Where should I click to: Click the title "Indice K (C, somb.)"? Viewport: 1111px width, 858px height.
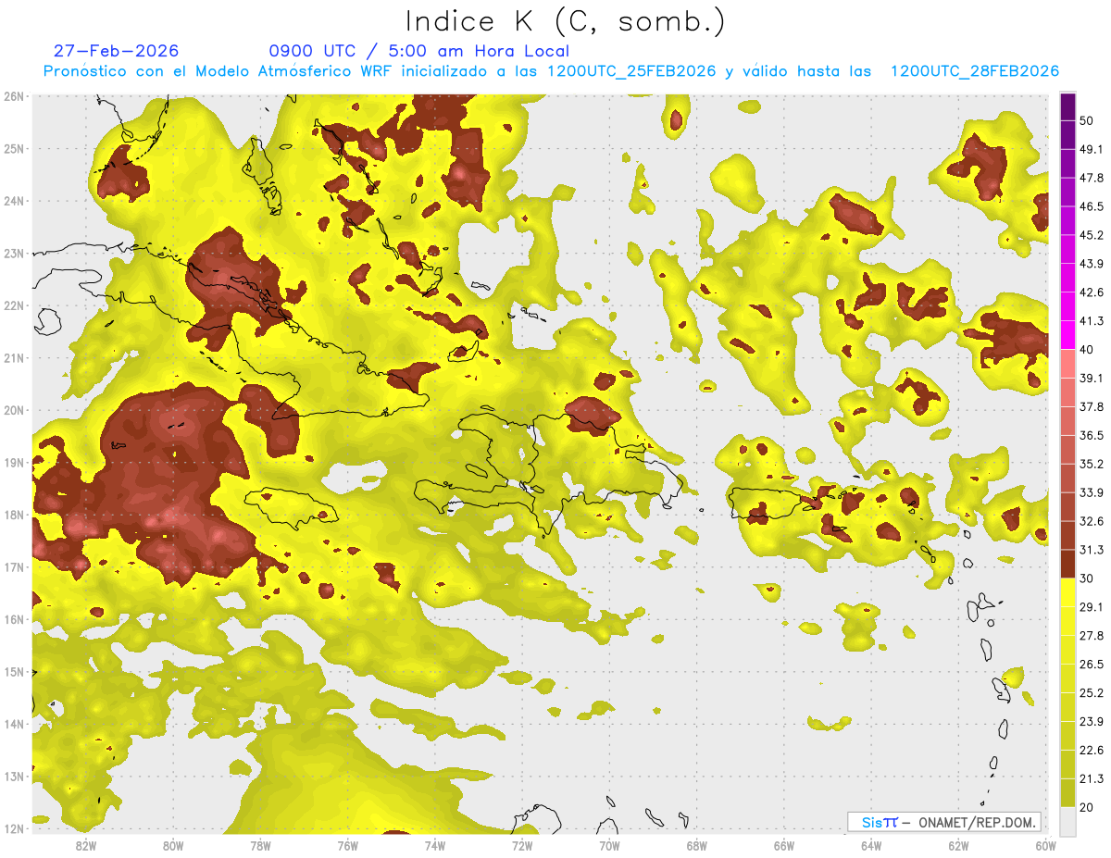tap(566, 21)
